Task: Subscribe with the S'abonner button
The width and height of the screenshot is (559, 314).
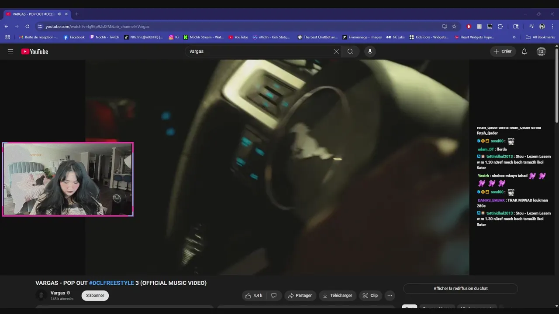Action: tap(95, 295)
